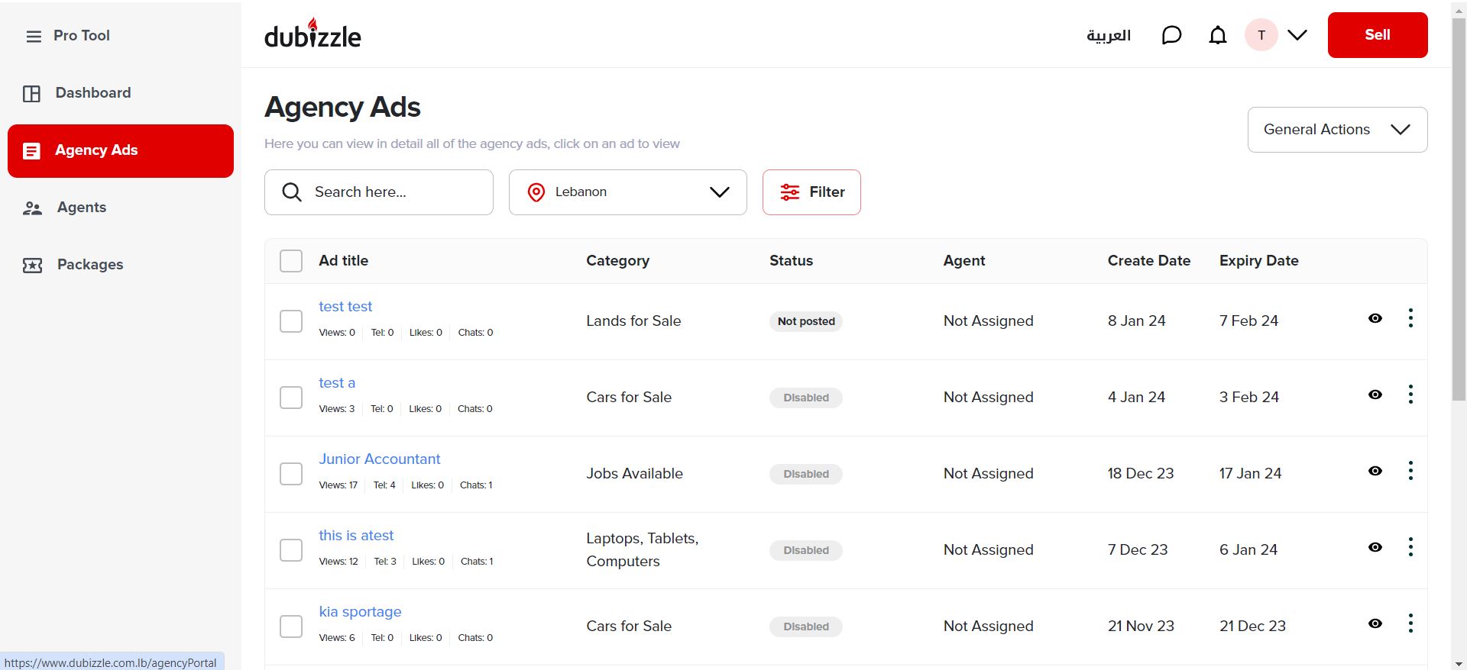Open the test a ad link
The image size is (1467, 670).
pos(337,383)
